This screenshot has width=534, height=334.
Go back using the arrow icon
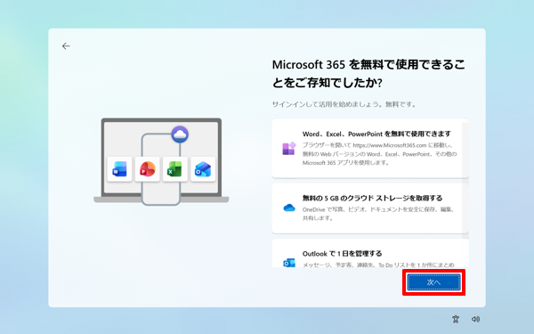[66, 46]
